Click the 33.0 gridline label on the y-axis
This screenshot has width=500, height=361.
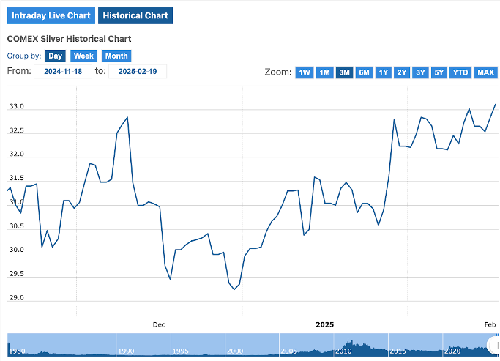(x=15, y=107)
